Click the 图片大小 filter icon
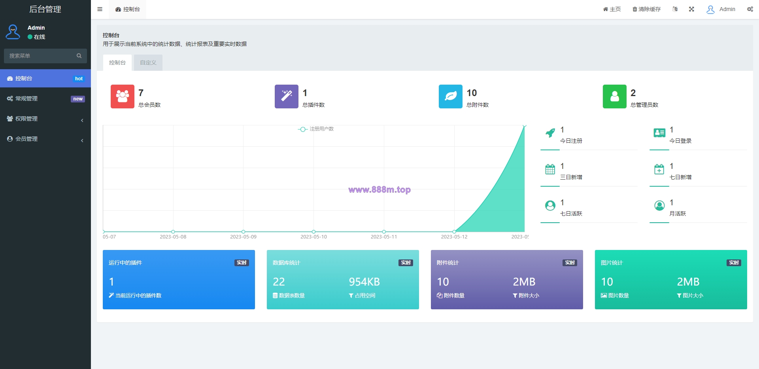Viewport: 759px width, 369px height. pos(679,295)
